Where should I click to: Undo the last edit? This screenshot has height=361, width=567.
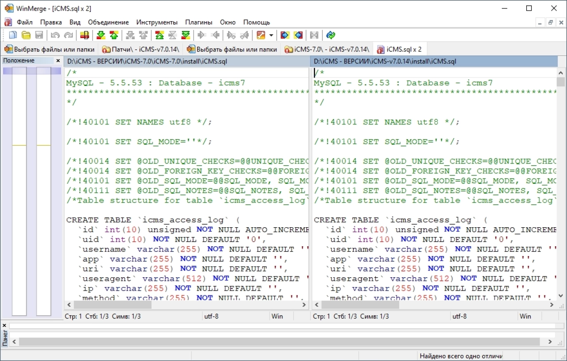click(55, 35)
